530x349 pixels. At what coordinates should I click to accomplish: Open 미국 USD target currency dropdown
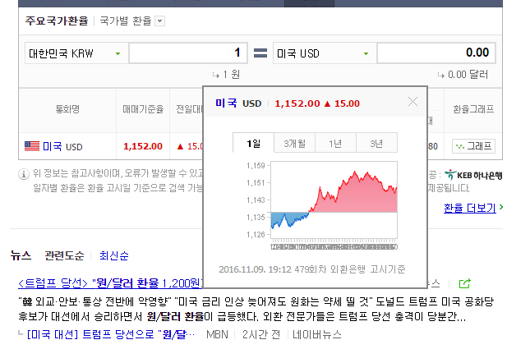(x=323, y=53)
